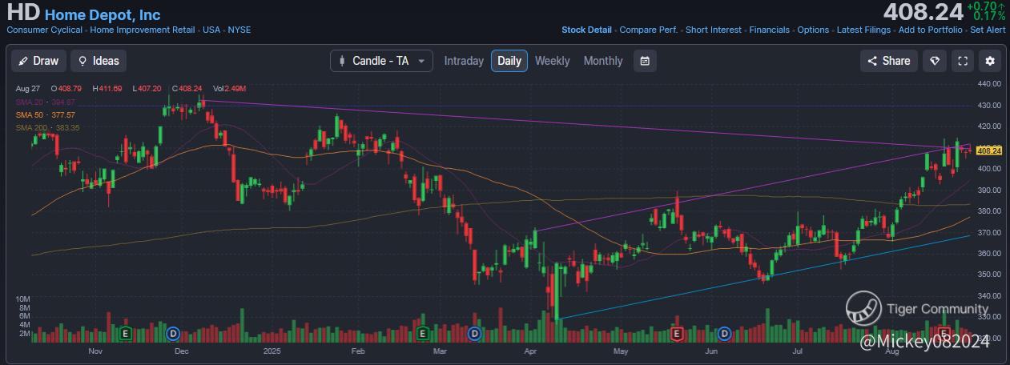Click the Vol 2.49M value
The height and width of the screenshot is (365, 1010).
point(229,88)
